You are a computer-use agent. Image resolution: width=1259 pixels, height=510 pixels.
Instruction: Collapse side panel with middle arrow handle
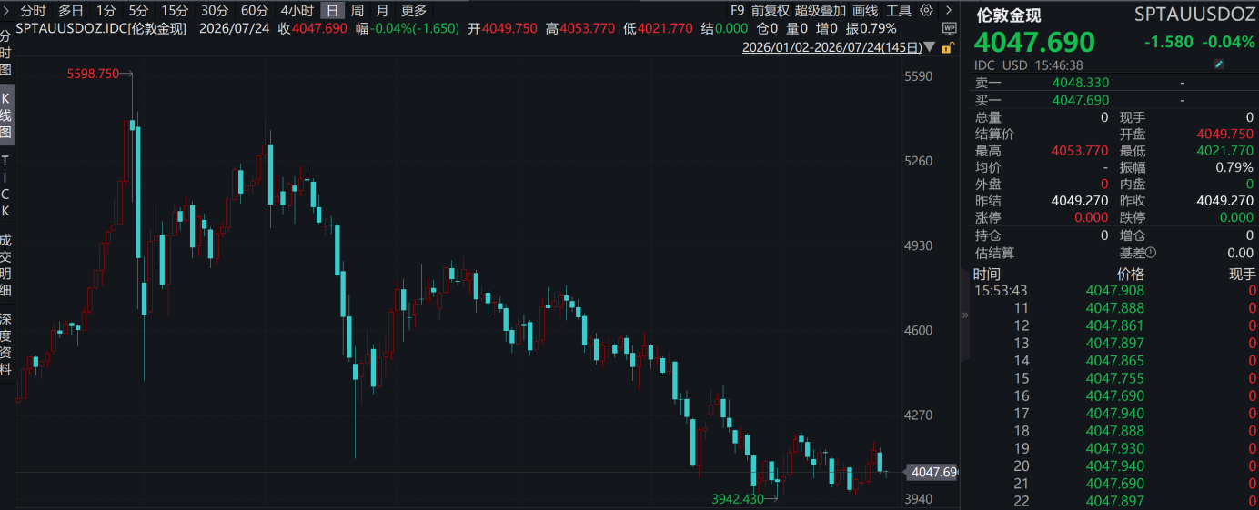[x=964, y=315]
